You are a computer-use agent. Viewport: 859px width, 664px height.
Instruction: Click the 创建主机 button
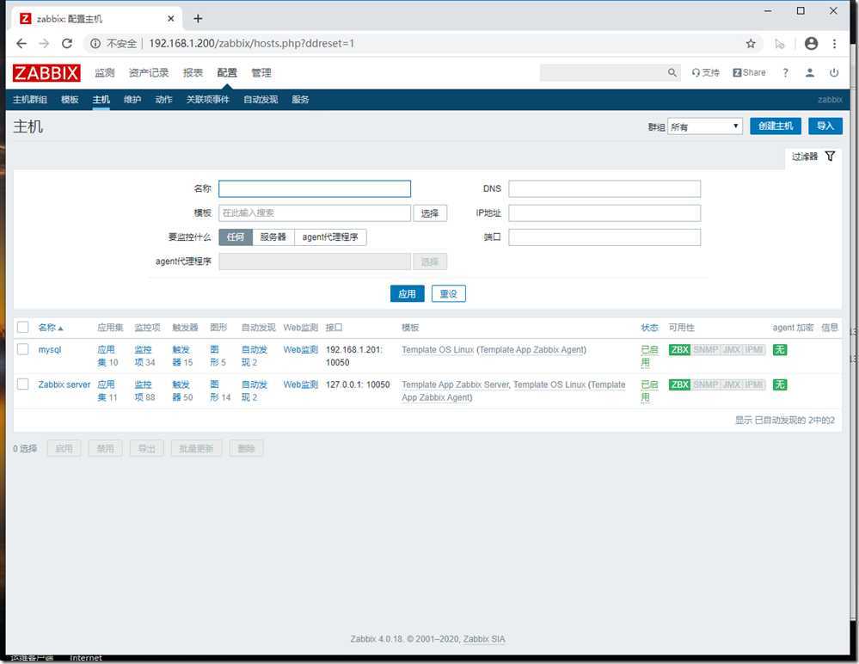click(x=775, y=126)
